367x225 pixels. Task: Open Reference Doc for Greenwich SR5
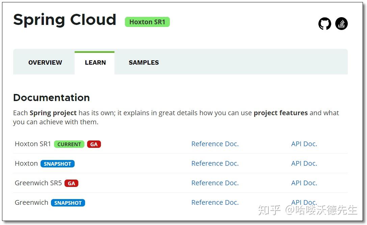click(215, 183)
